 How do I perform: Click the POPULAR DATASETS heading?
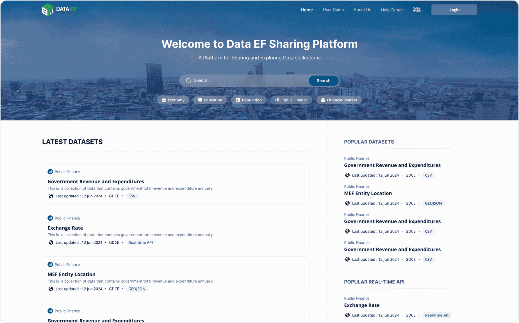pos(369,142)
